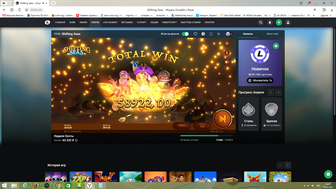This screenshot has height=189, width=336.
Task: Bookmark this page in the address bar
Action: click(x=315, y=10)
